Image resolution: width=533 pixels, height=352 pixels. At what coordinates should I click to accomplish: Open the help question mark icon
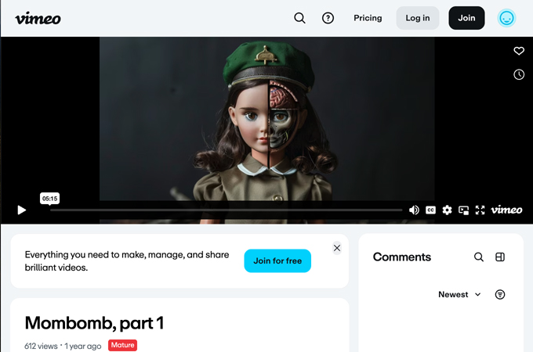point(328,18)
